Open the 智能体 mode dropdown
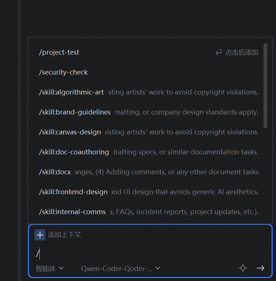Image resolution: width=276 pixels, height=281 pixels. [50, 268]
